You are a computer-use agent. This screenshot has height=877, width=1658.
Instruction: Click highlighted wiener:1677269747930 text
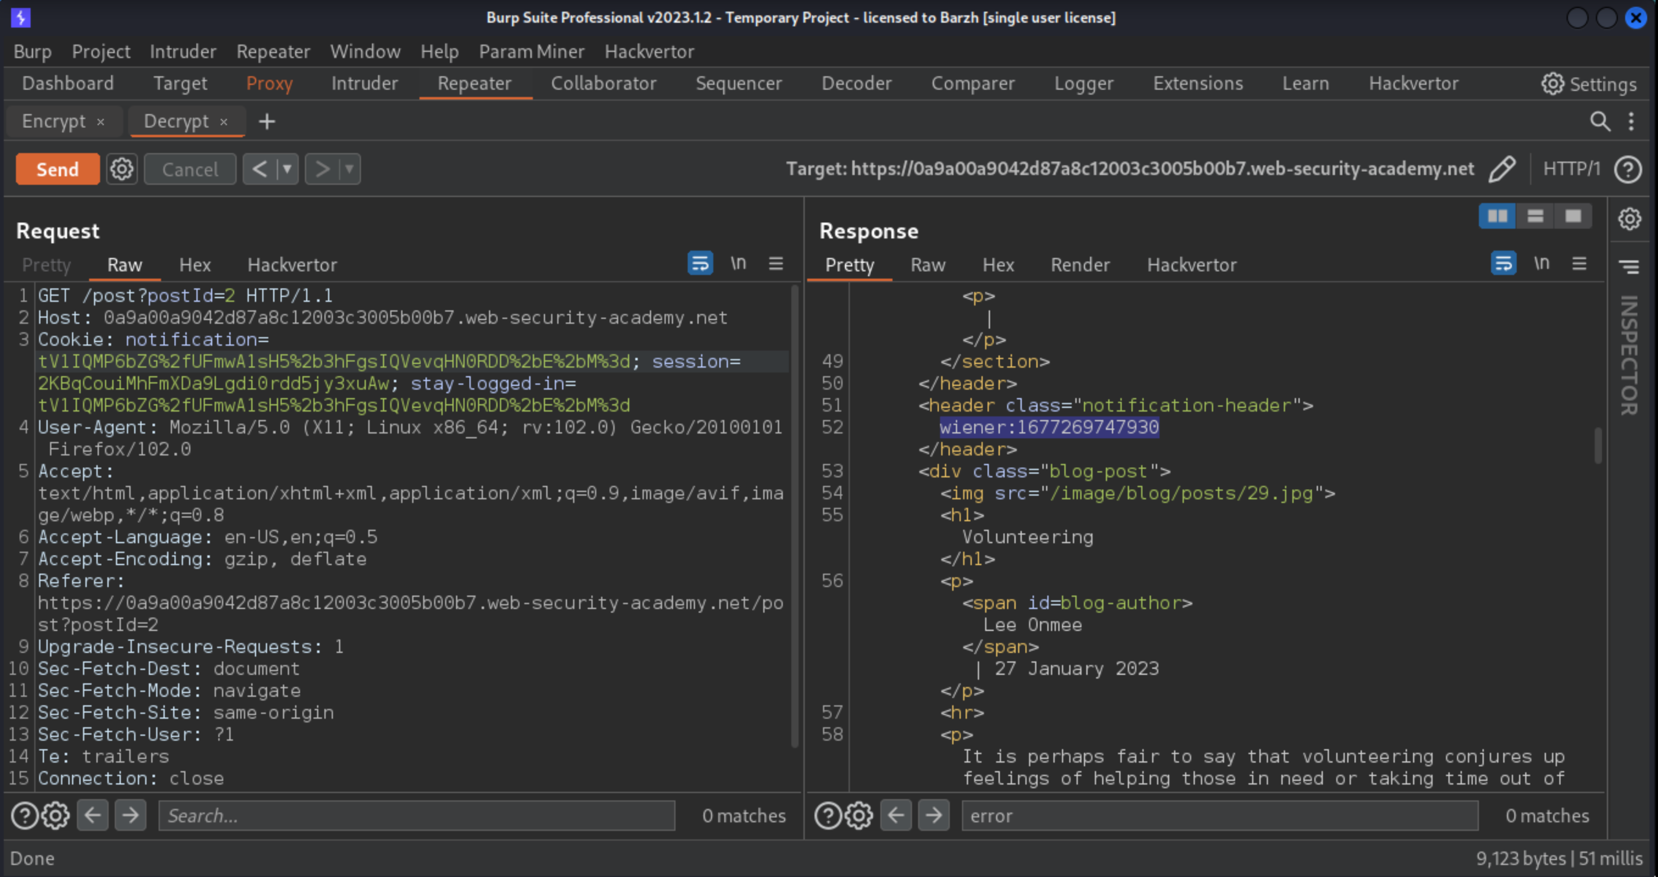pyautogui.click(x=1049, y=427)
